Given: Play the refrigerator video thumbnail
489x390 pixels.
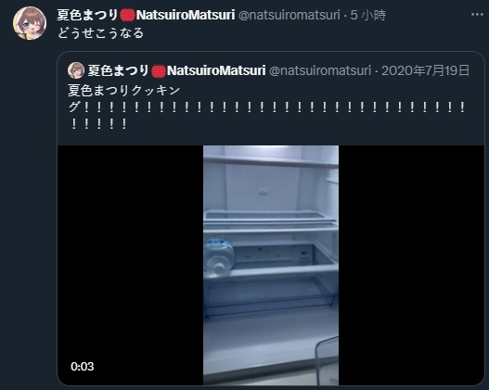Looking at the screenshot, I should (271, 265).
